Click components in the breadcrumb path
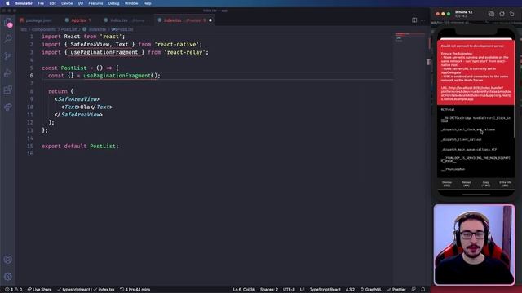The width and height of the screenshot is (522, 293). (44, 29)
